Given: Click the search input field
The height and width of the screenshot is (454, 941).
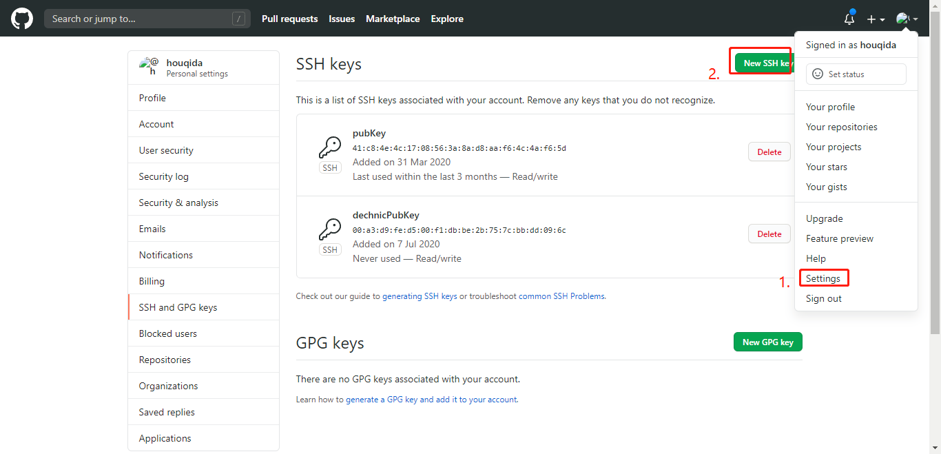Looking at the screenshot, I should pos(147,18).
